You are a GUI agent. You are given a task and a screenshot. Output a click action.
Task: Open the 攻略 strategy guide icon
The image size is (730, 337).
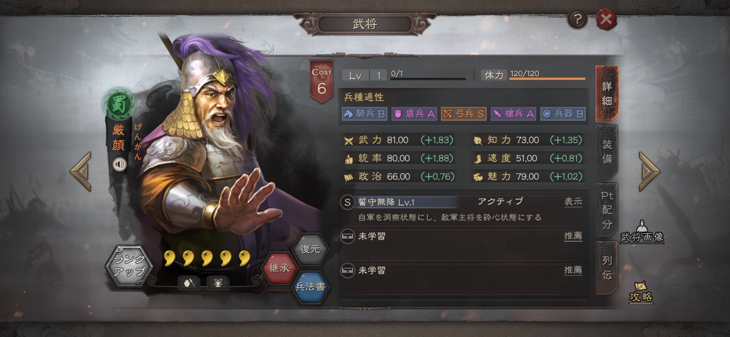pos(641,292)
